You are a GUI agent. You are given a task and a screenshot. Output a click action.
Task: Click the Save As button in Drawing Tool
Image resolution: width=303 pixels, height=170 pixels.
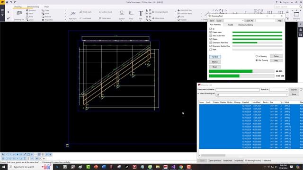pyautogui.click(x=250, y=21)
